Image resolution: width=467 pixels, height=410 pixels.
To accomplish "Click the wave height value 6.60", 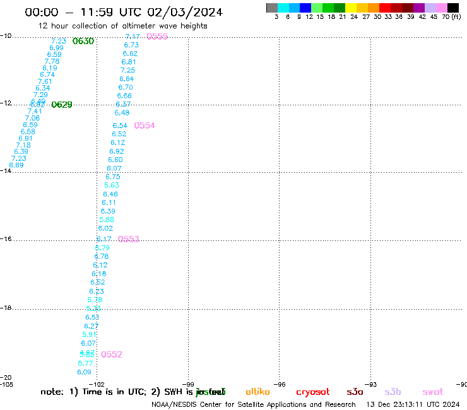I will pyautogui.click(x=115, y=160).
